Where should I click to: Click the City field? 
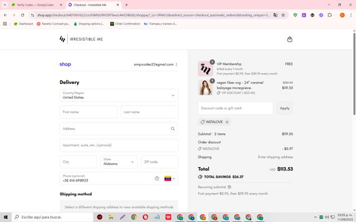pos(78,162)
